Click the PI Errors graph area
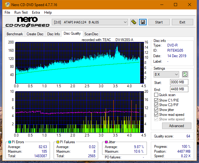Screen dimensions: 199x163 80,63
